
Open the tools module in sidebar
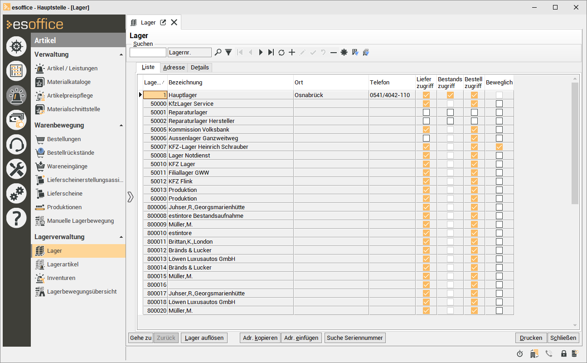(x=16, y=169)
